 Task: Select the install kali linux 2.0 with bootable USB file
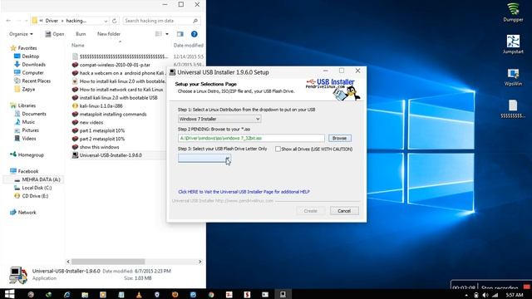[118, 98]
